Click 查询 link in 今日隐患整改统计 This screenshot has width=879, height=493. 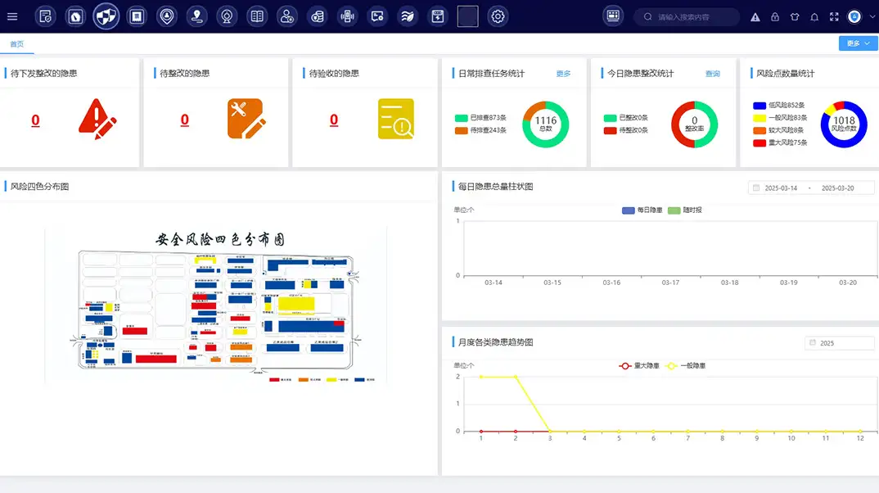712,74
